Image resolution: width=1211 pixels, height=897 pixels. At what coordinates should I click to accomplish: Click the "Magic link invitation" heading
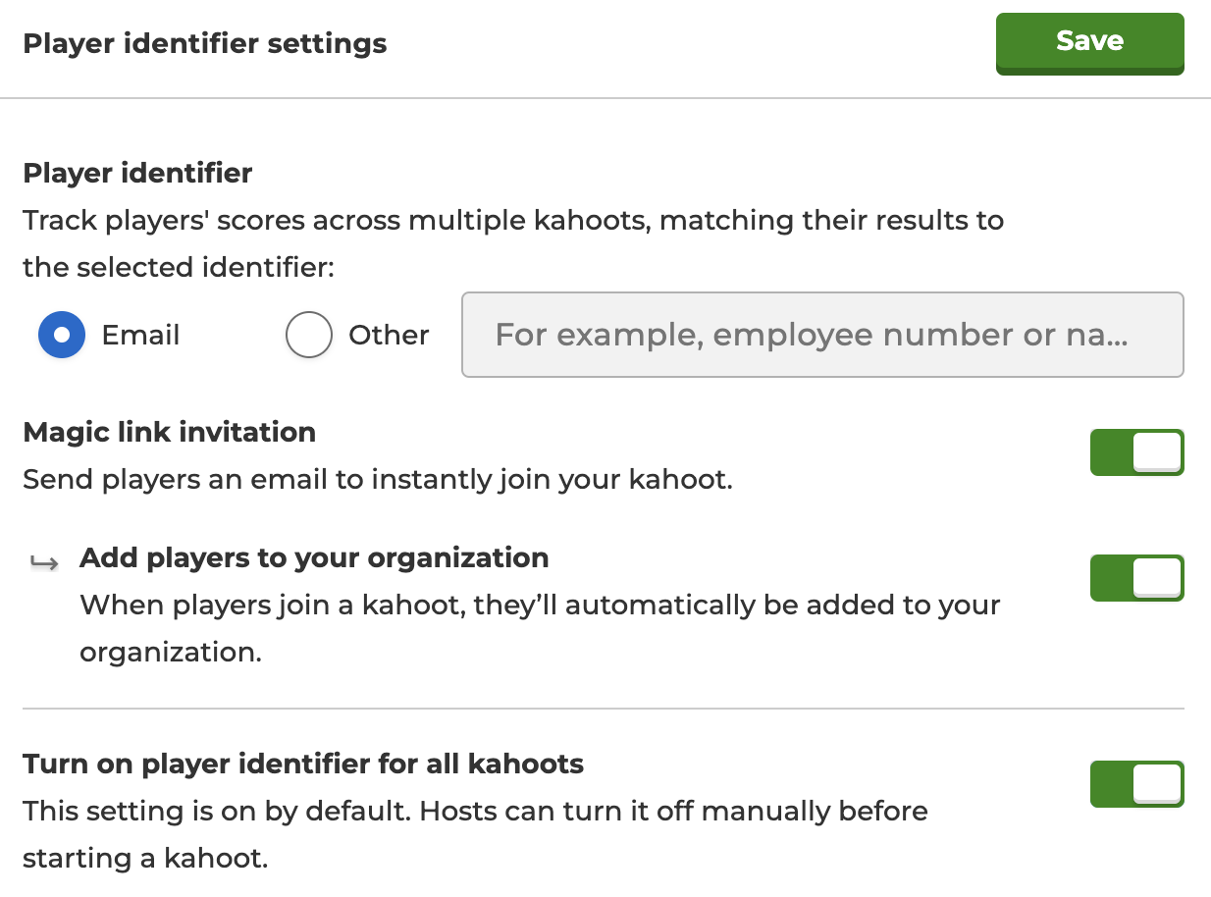click(169, 433)
